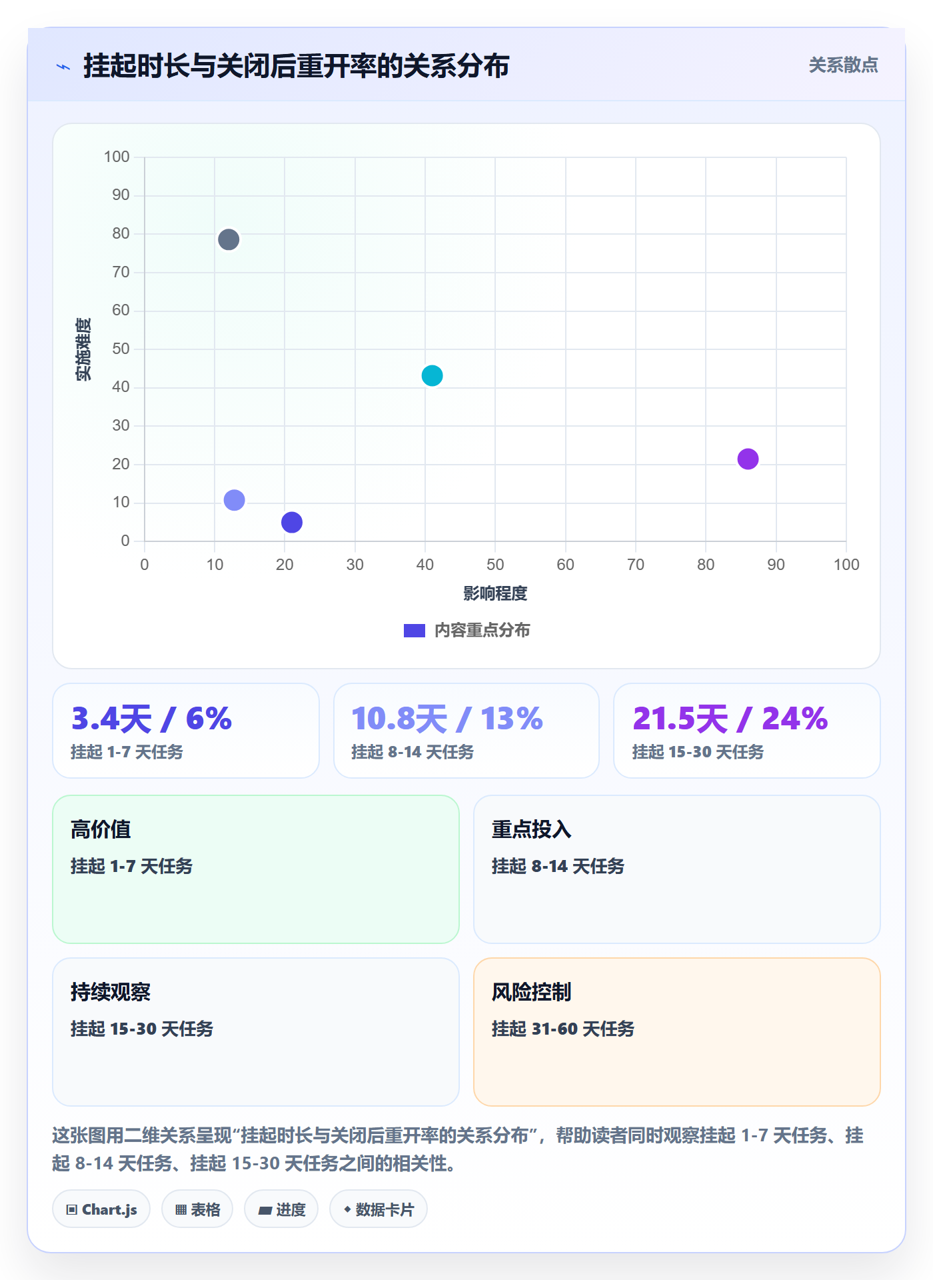The image size is (933, 1280).
Task: Click the description paragraph starting 这张图用二维关系
Action: 458,1149
